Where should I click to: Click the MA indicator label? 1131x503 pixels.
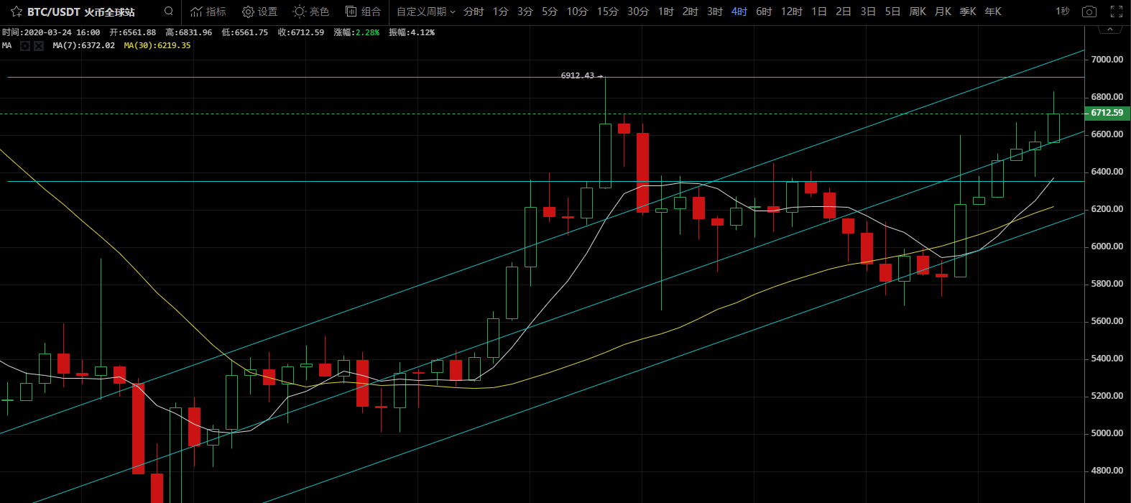(x=6, y=45)
